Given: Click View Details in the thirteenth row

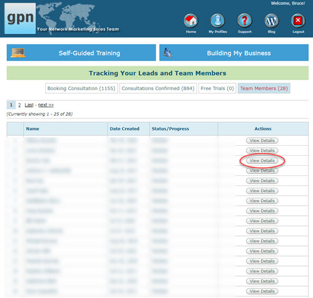Looking at the screenshot, I should (x=262, y=261).
